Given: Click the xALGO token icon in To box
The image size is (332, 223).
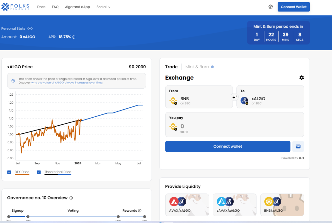Looking at the screenshot, I should coord(244,101).
